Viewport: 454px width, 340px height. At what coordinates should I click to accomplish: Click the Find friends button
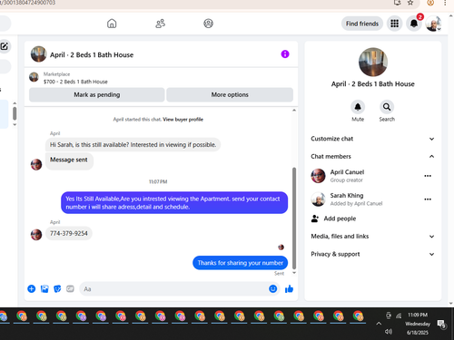click(x=362, y=24)
